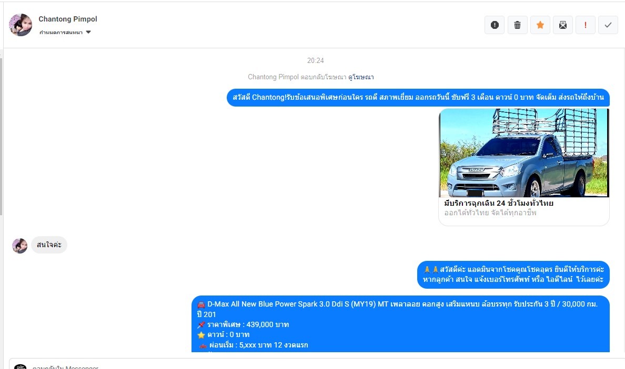
Task: Click the left-edge vertical scrollbar
Action: (2, 136)
